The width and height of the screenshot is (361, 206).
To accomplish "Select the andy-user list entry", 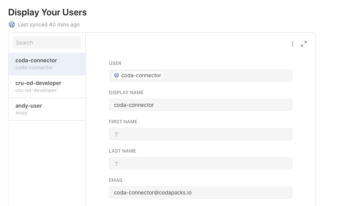I will [x=47, y=109].
